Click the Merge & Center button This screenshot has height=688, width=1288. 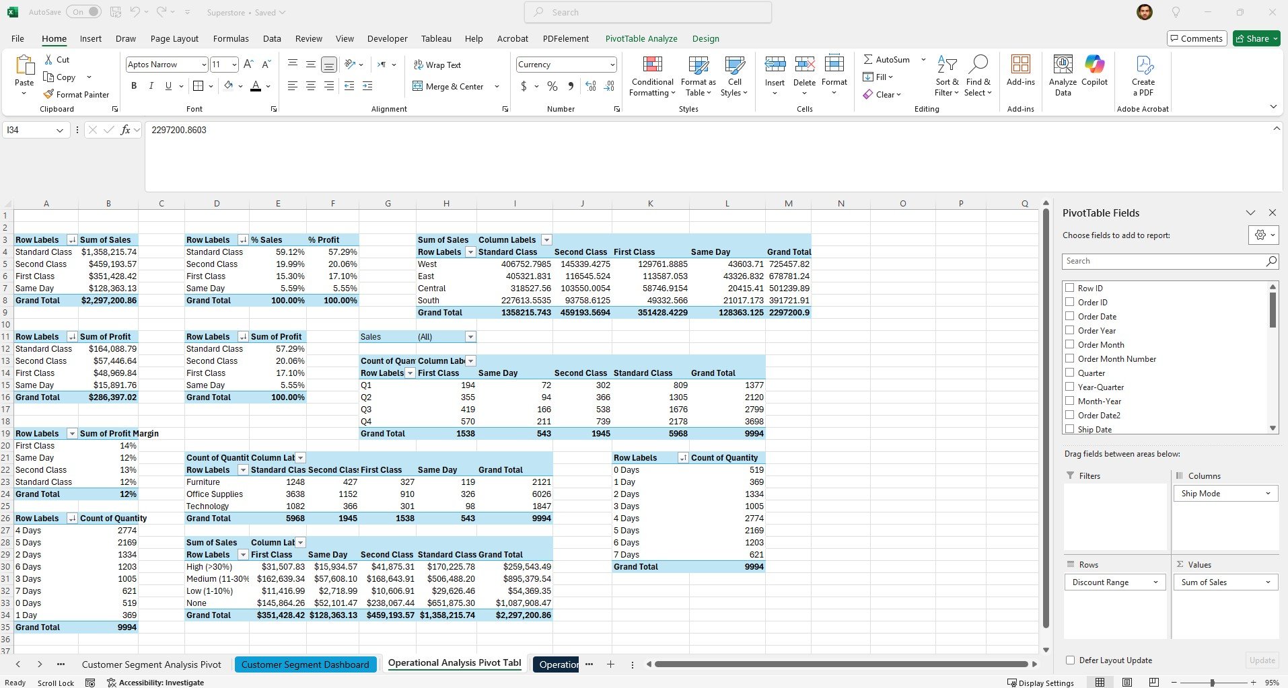click(x=448, y=86)
